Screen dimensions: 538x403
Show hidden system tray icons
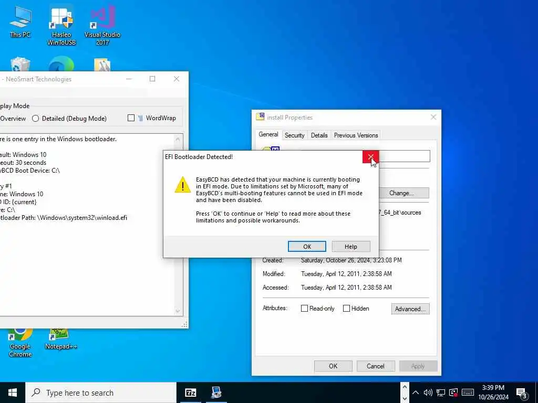pos(416,393)
